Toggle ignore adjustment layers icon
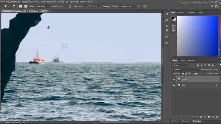 (139, 6)
